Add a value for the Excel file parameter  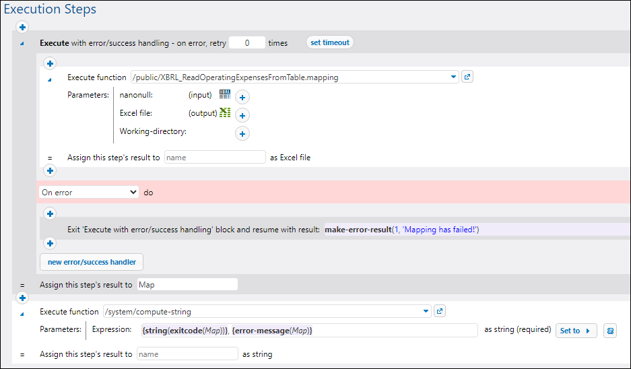[x=242, y=115]
